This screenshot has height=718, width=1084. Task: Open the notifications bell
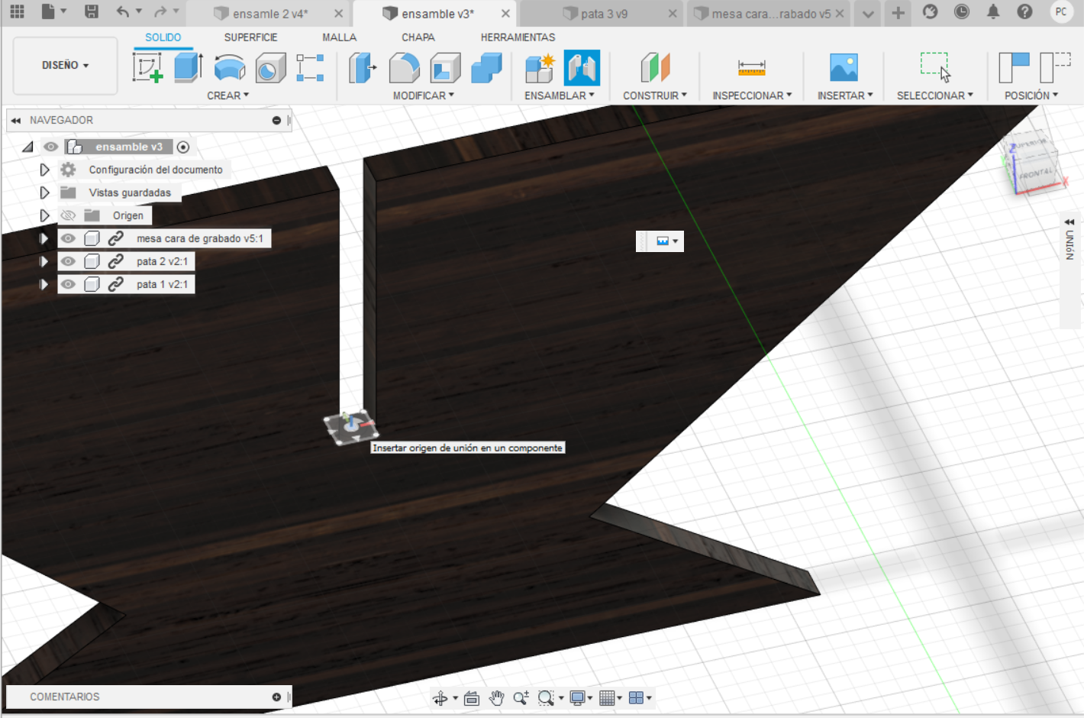pos(993,11)
